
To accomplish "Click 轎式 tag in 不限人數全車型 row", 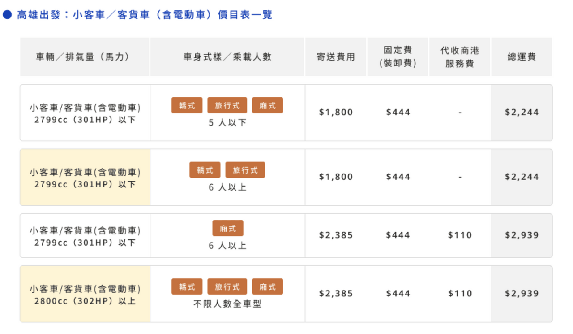I will (187, 286).
